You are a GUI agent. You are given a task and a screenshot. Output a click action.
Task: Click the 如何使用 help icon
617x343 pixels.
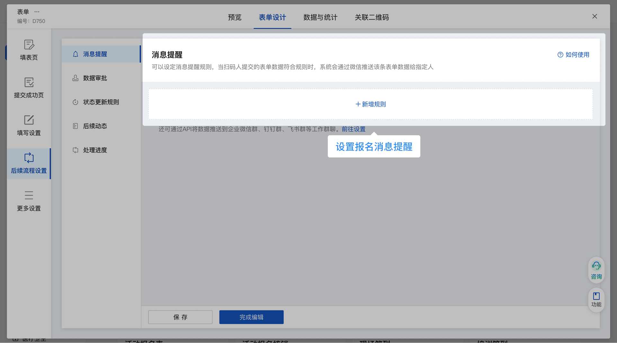560,55
